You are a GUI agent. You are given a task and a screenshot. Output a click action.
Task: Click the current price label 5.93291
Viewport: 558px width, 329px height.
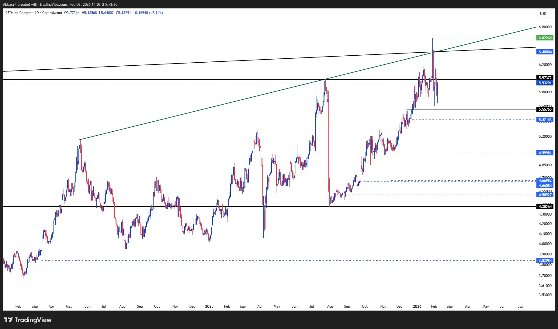point(545,83)
